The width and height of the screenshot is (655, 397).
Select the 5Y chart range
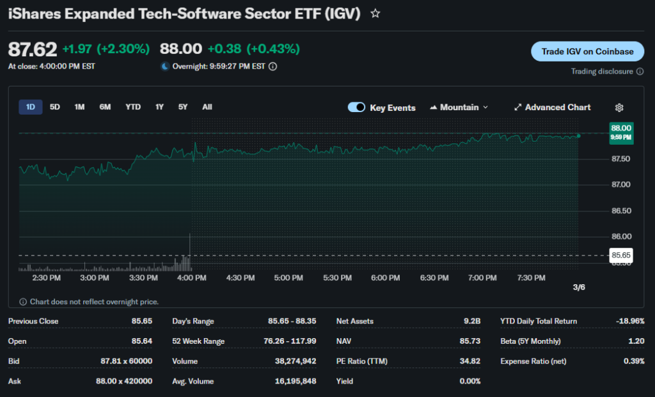pyautogui.click(x=183, y=107)
